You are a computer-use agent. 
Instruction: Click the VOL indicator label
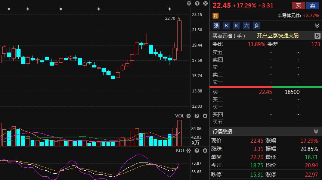coord(179,116)
